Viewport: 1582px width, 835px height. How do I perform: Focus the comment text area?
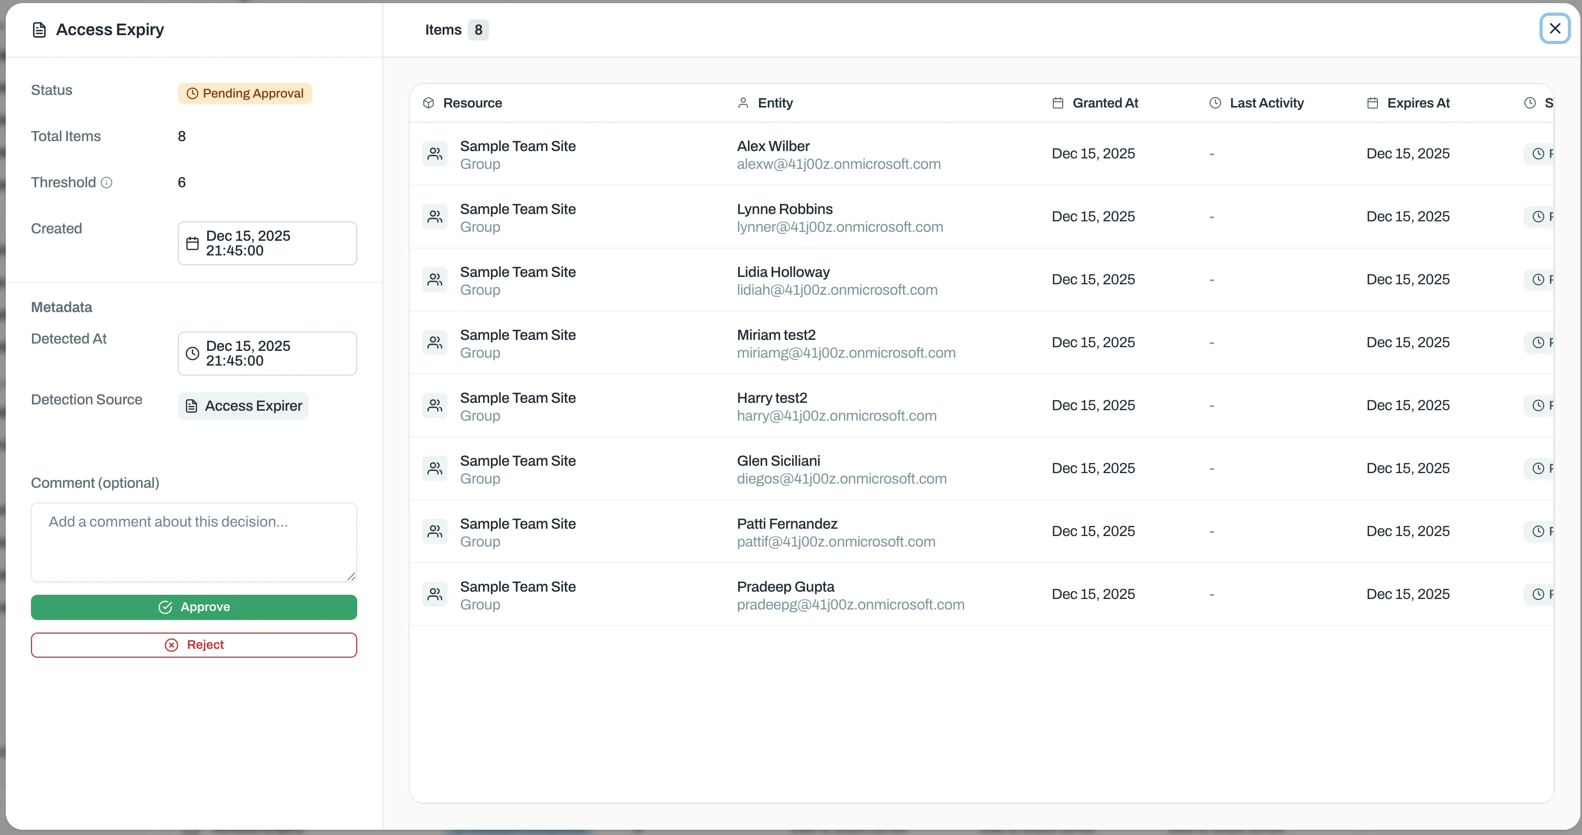point(194,542)
